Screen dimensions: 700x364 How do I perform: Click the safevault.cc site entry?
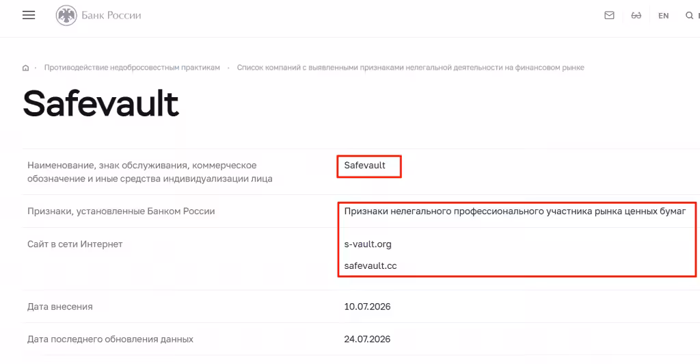pos(371,265)
